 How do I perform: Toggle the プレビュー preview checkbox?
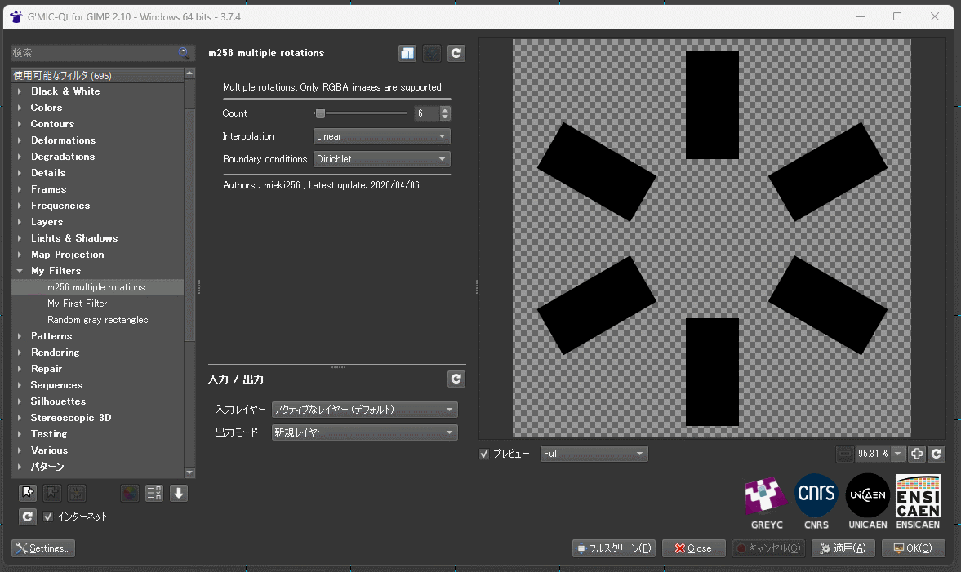(484, 454)
